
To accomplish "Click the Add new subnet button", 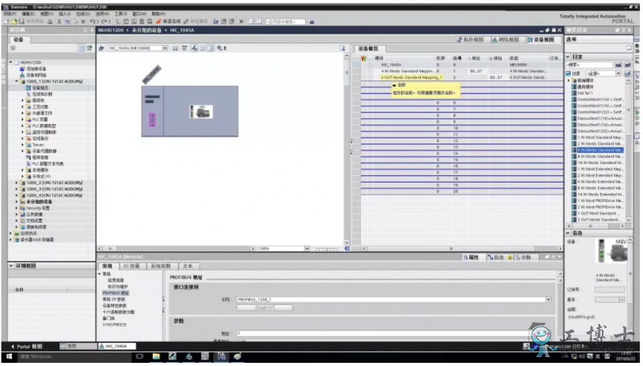I will coord(264,307).
